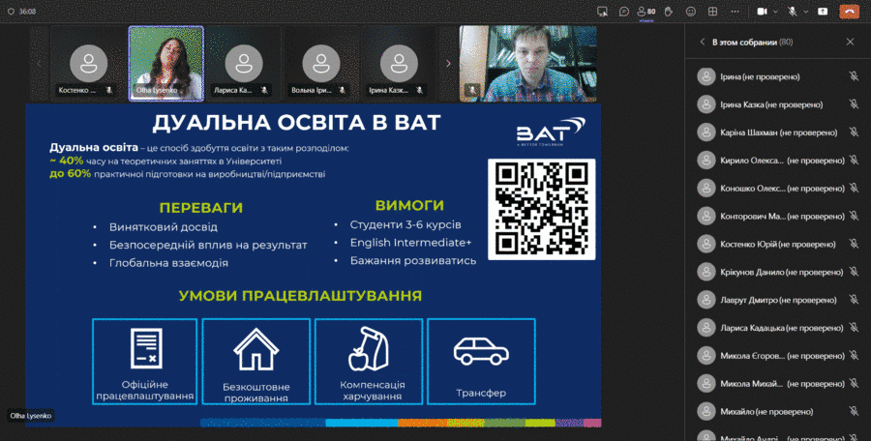
Task: Select participant Михайло (не проверено) in list
Action: point(778,412)
